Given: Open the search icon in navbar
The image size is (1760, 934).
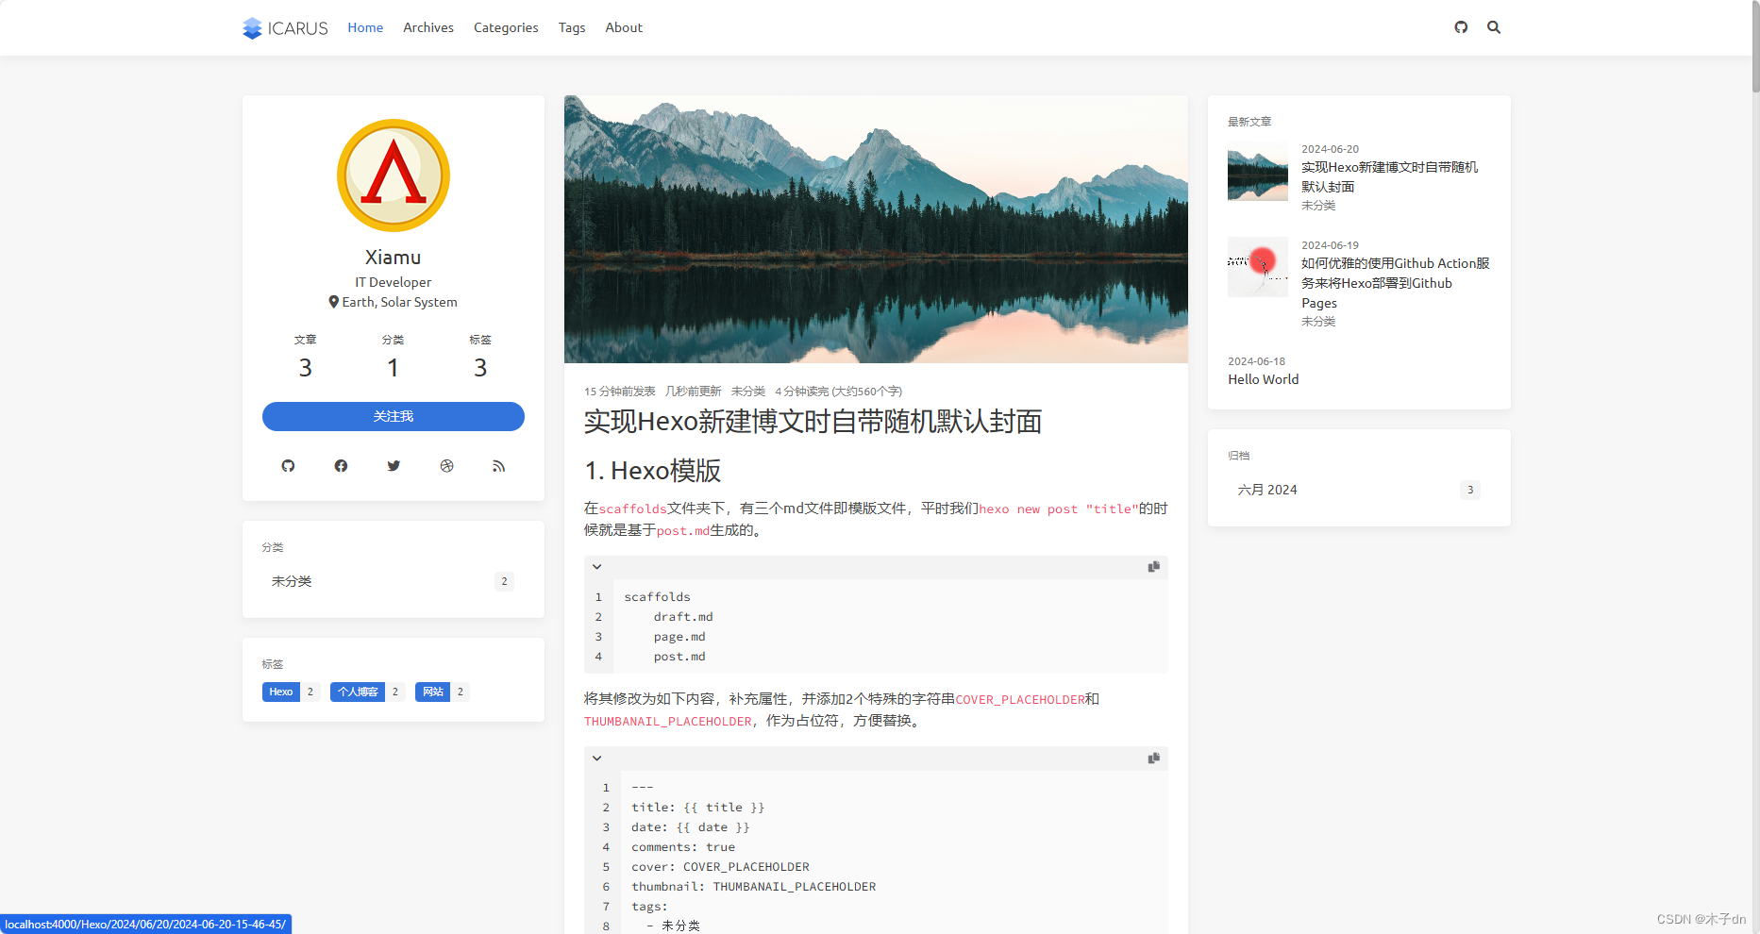Looking at the screenshot, I should point(1494,27).
